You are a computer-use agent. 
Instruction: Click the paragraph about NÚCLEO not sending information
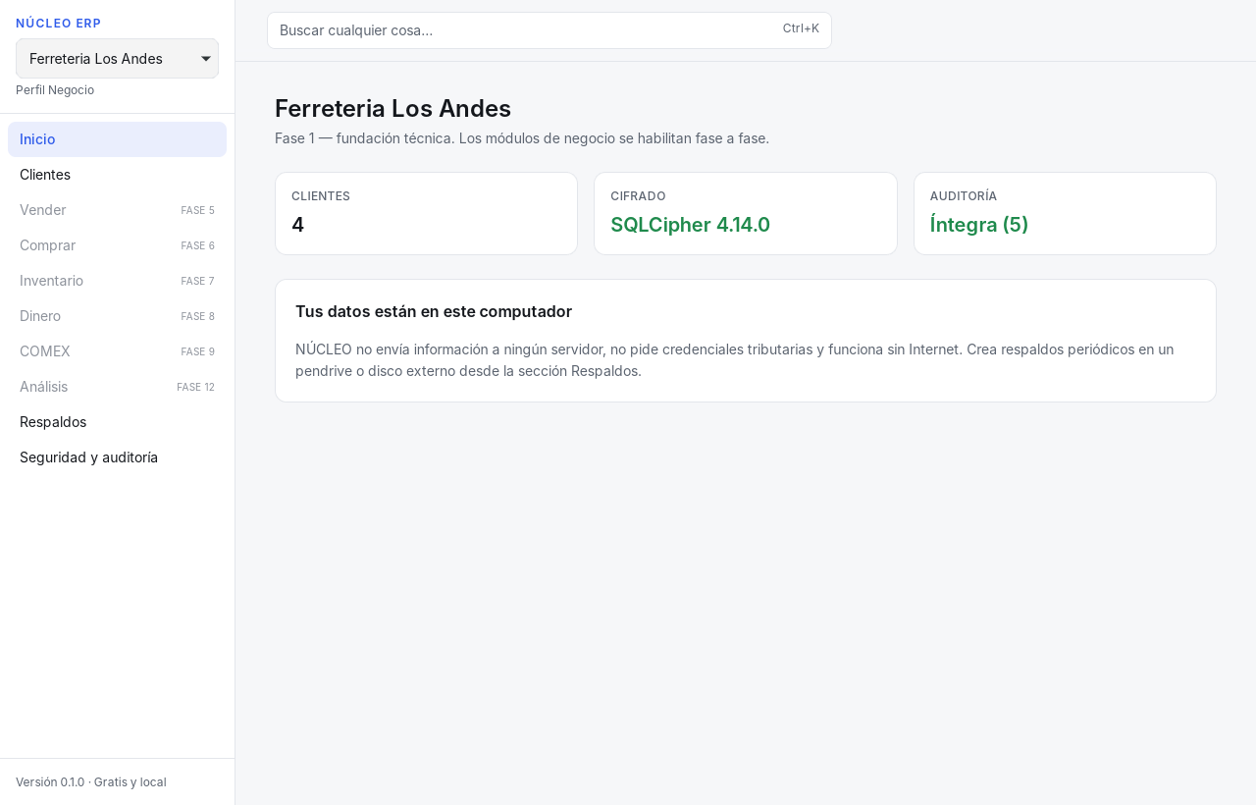coord(735,360)
